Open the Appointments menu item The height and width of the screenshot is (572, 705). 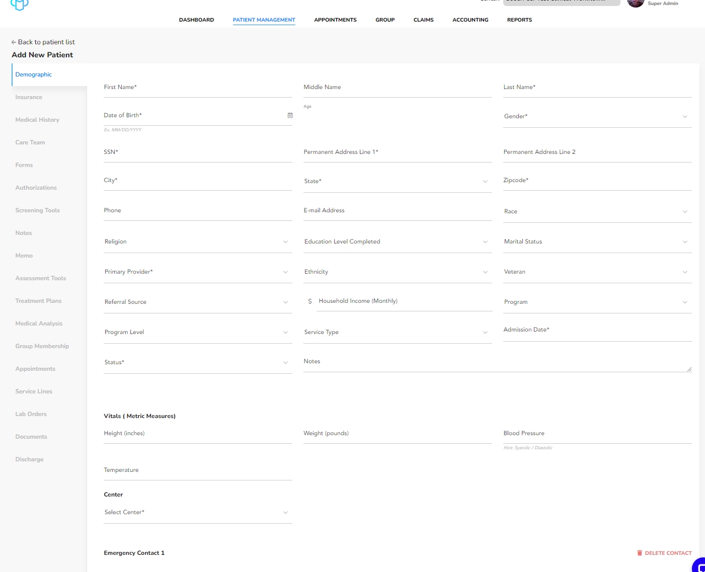pyautogui.click(x=335, y=20)
